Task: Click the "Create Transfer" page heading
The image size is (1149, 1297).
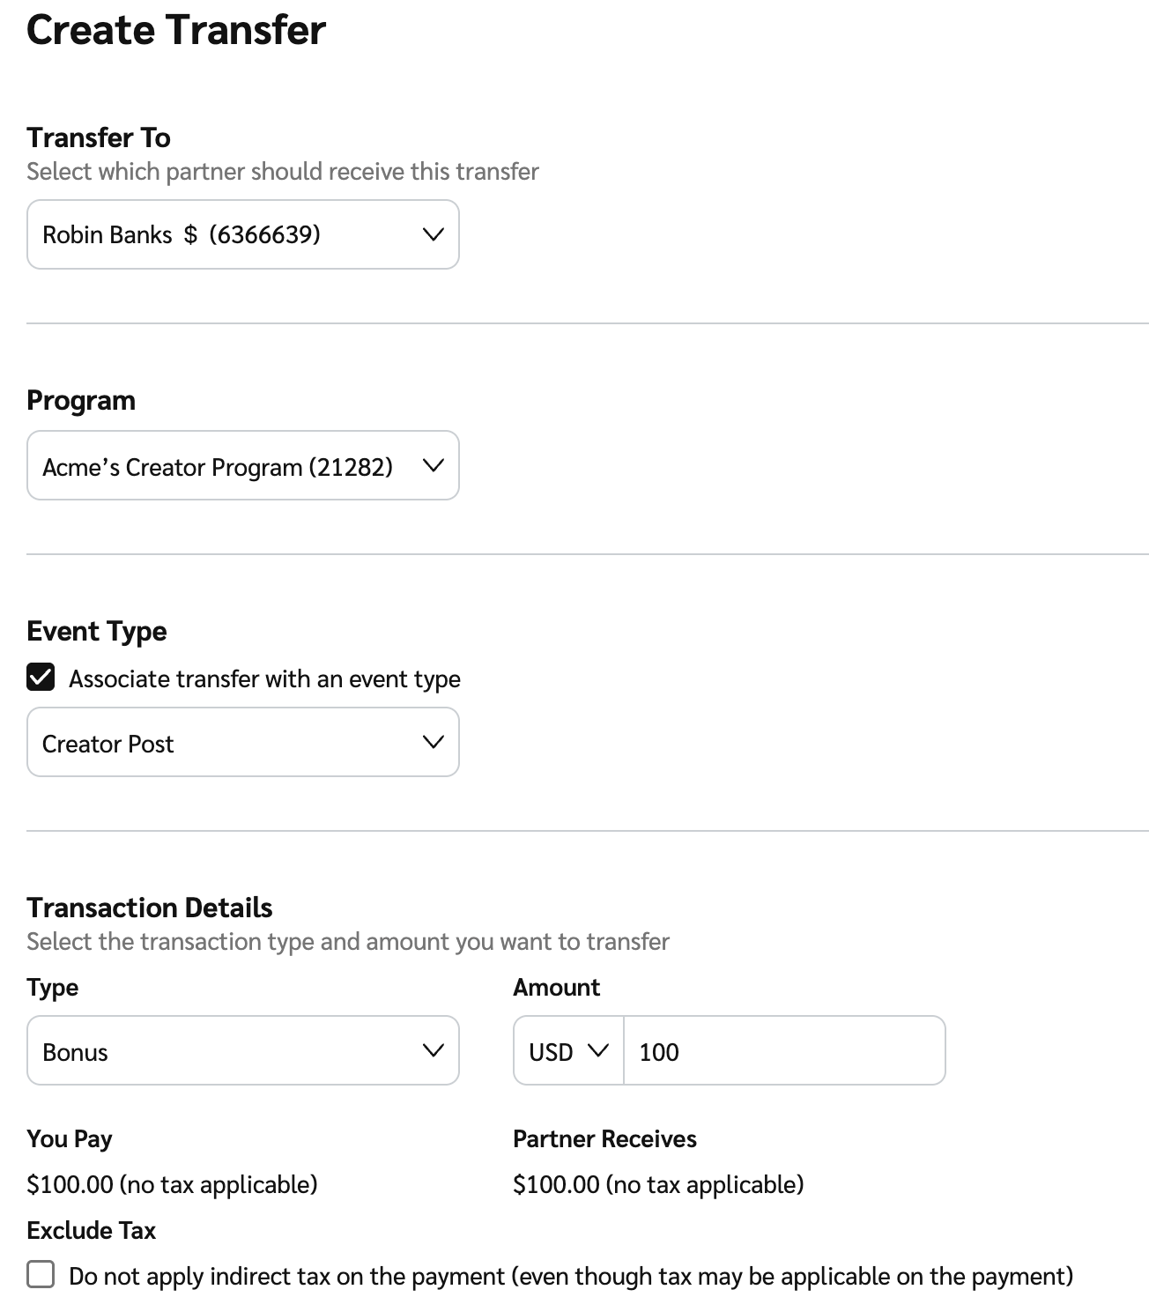Action: (176, 30)
